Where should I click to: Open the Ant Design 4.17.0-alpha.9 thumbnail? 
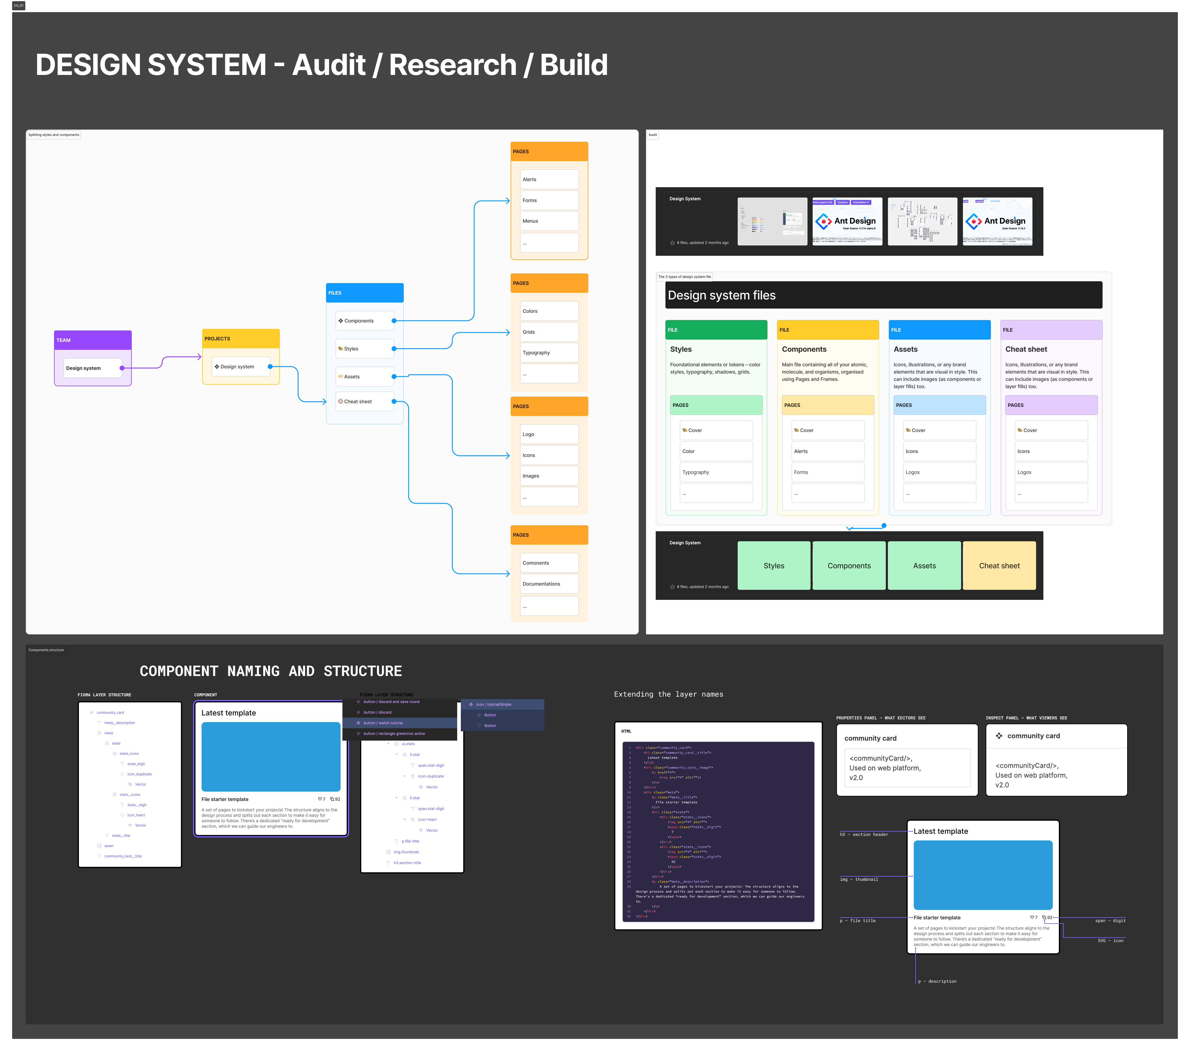point(847,221)
